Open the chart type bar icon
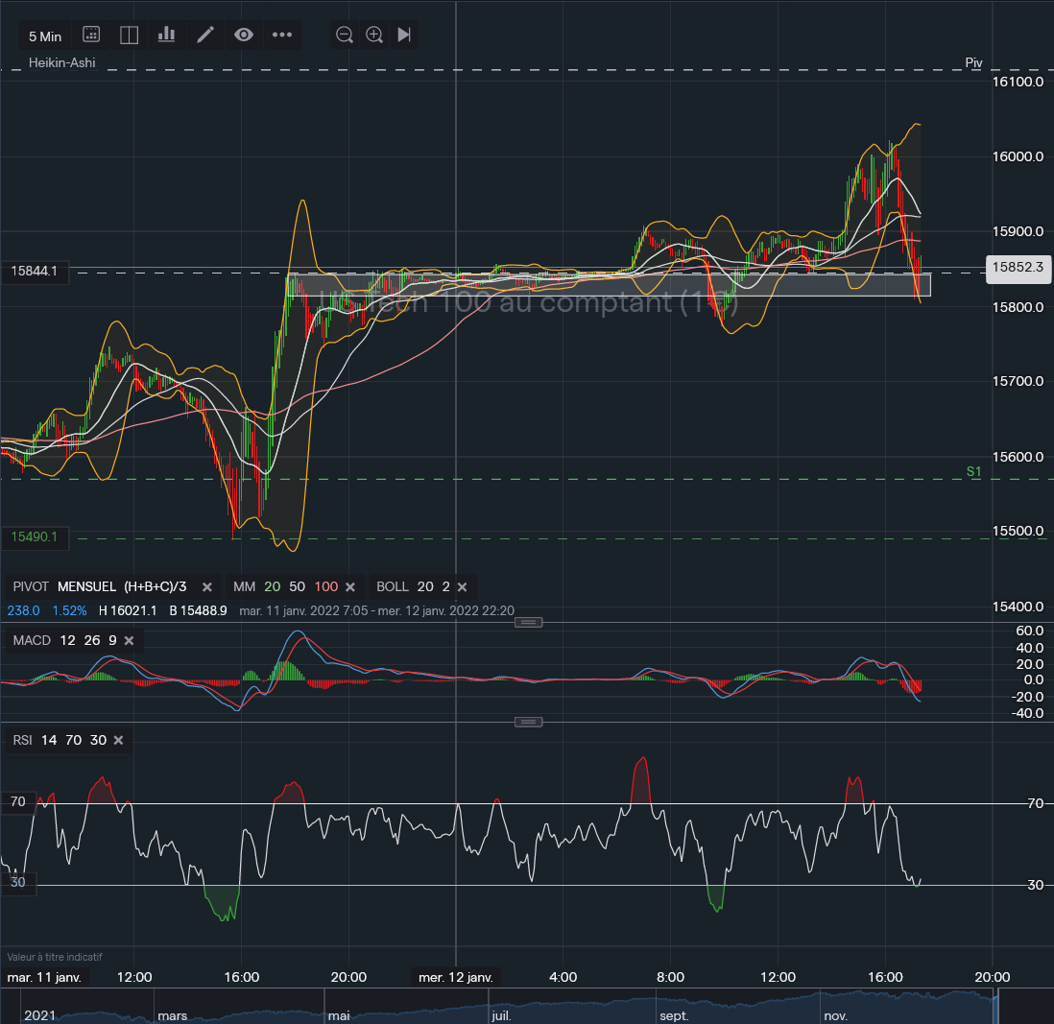Image resolution: width=1054 pixels, height=1024 pixels. (167, 35)
